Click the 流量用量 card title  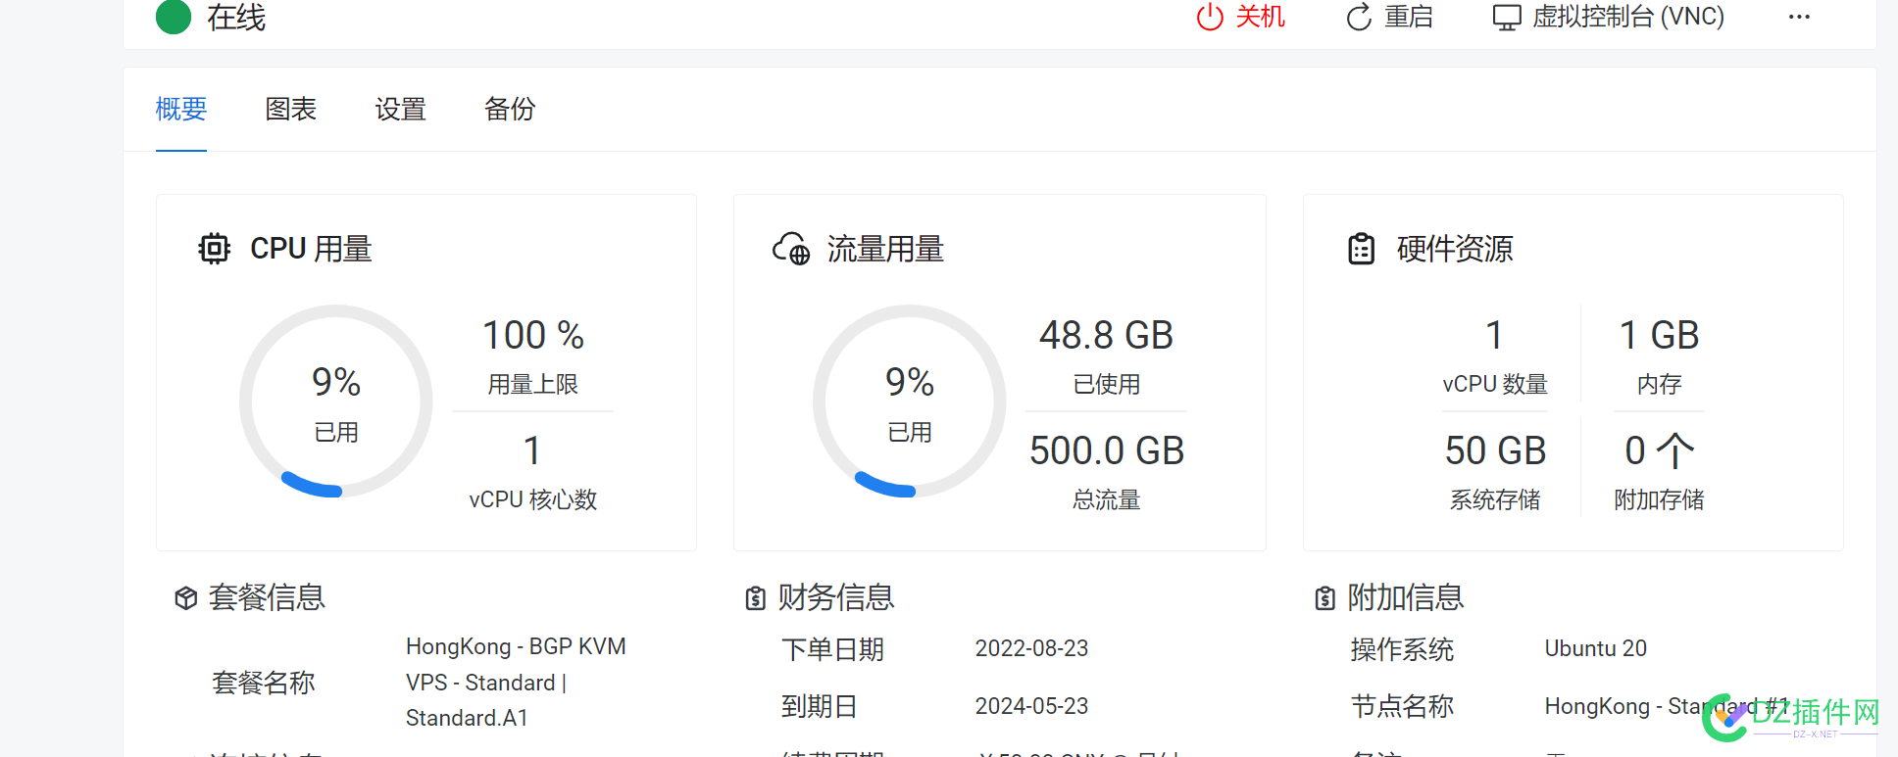[885, 249]
